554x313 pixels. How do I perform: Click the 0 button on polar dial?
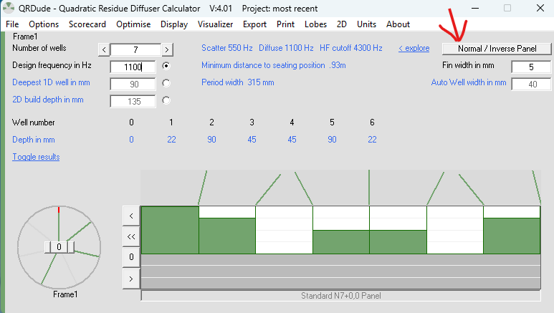(59, 246)
